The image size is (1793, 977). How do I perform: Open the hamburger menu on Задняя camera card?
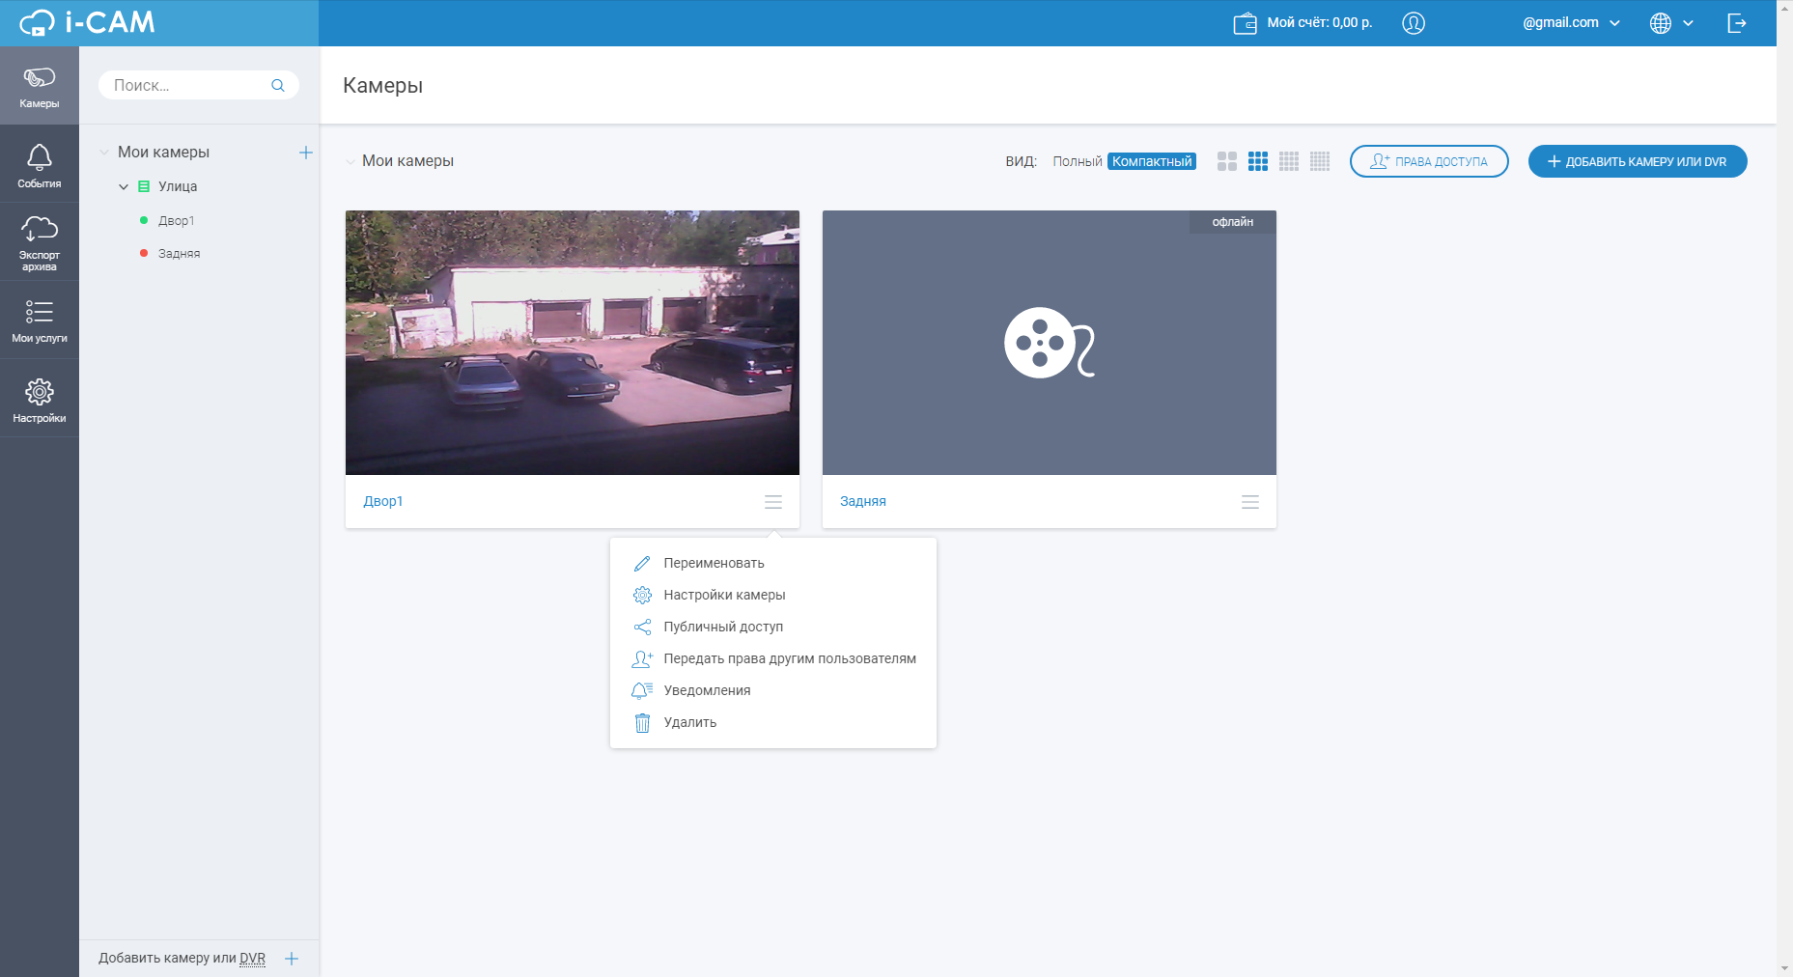[1249, 502]
